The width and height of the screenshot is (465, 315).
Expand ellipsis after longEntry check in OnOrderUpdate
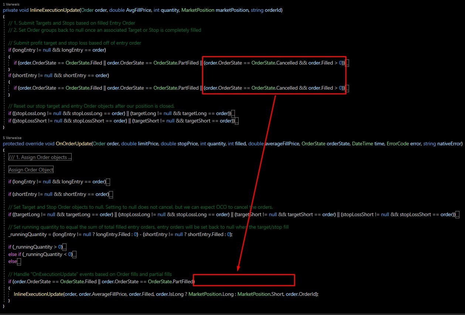click(108, 182)
